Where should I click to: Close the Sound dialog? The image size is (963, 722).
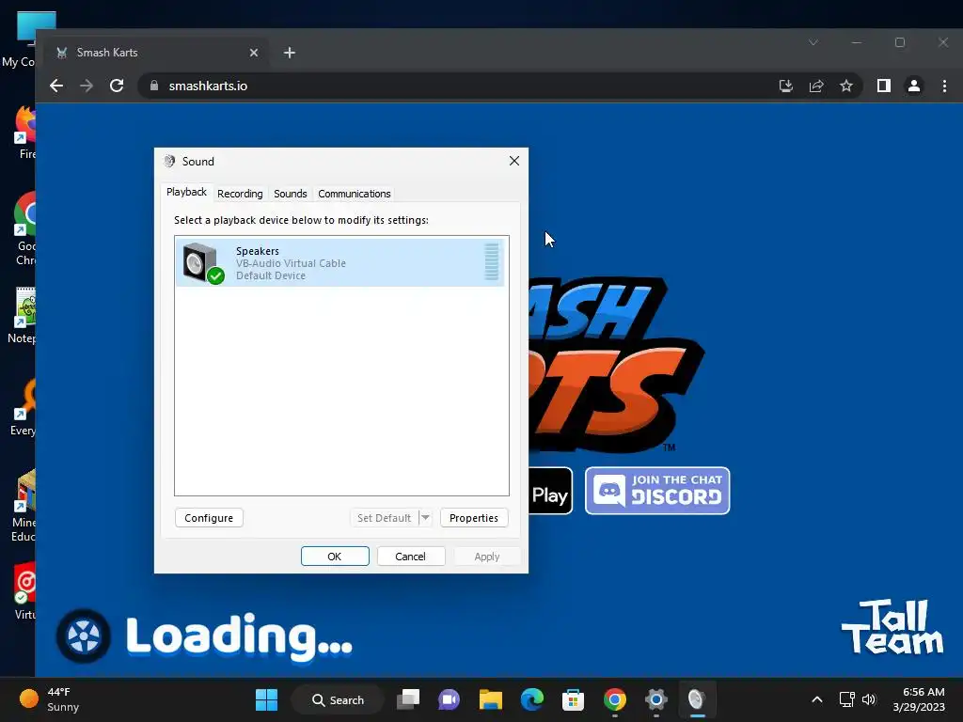[514, 161]
